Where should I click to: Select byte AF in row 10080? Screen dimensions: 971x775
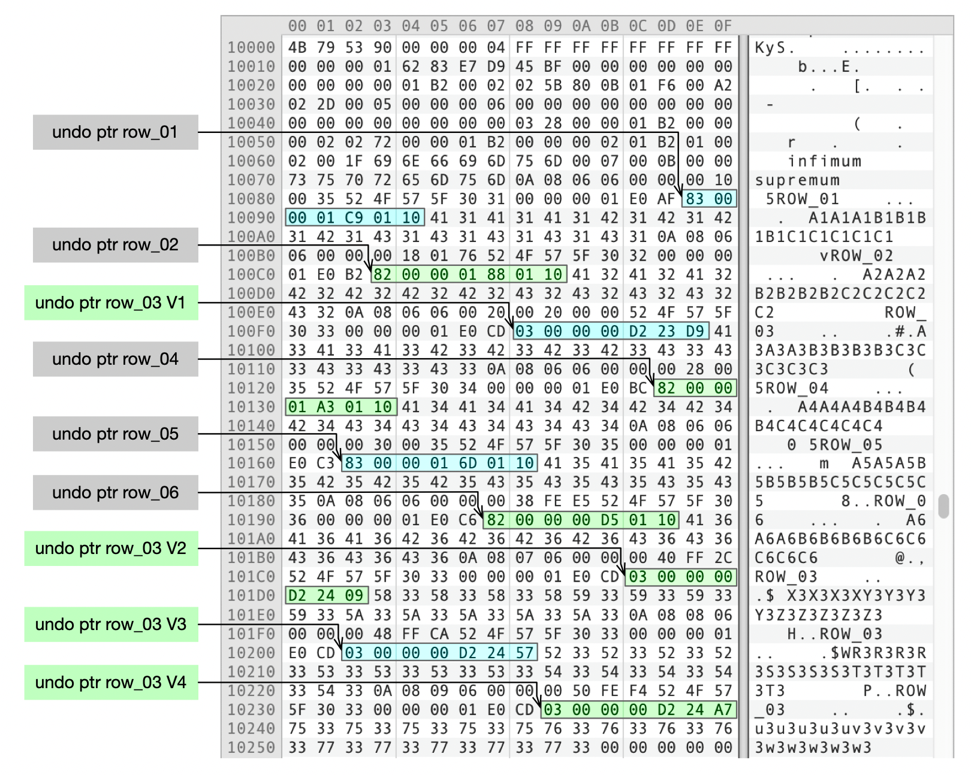click(x=666, y=199)
